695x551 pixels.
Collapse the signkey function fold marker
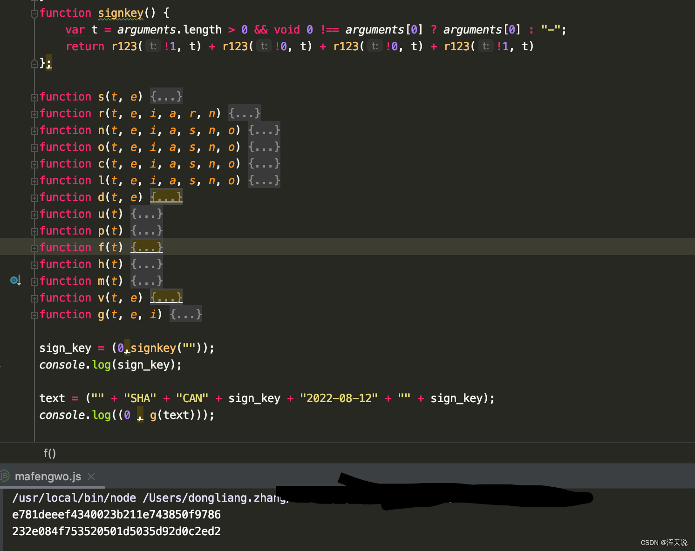[34, 14]
